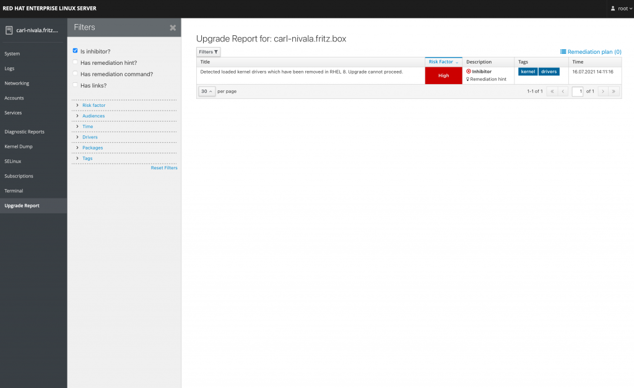Viewport: 634px width, 388px height.
Task: Open the Remediation plan link
Action: click(x=591, y=52)
